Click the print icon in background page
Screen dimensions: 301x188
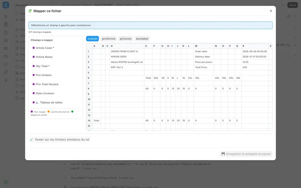[x=289, y=17]
